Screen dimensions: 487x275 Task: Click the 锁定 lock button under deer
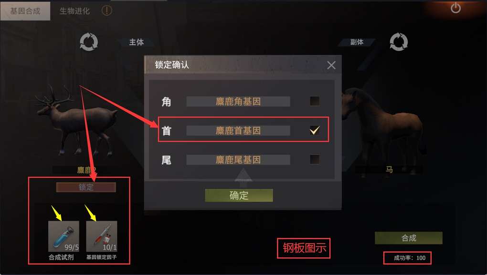pos(86,187)
